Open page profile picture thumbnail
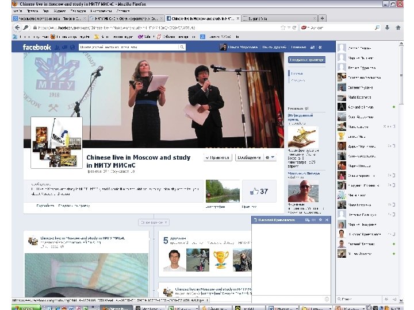The width and height of the screenshot is (414, 310). click(x=56, y=142)
